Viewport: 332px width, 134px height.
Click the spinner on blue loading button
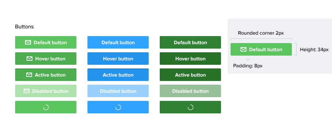pos(118,107)
